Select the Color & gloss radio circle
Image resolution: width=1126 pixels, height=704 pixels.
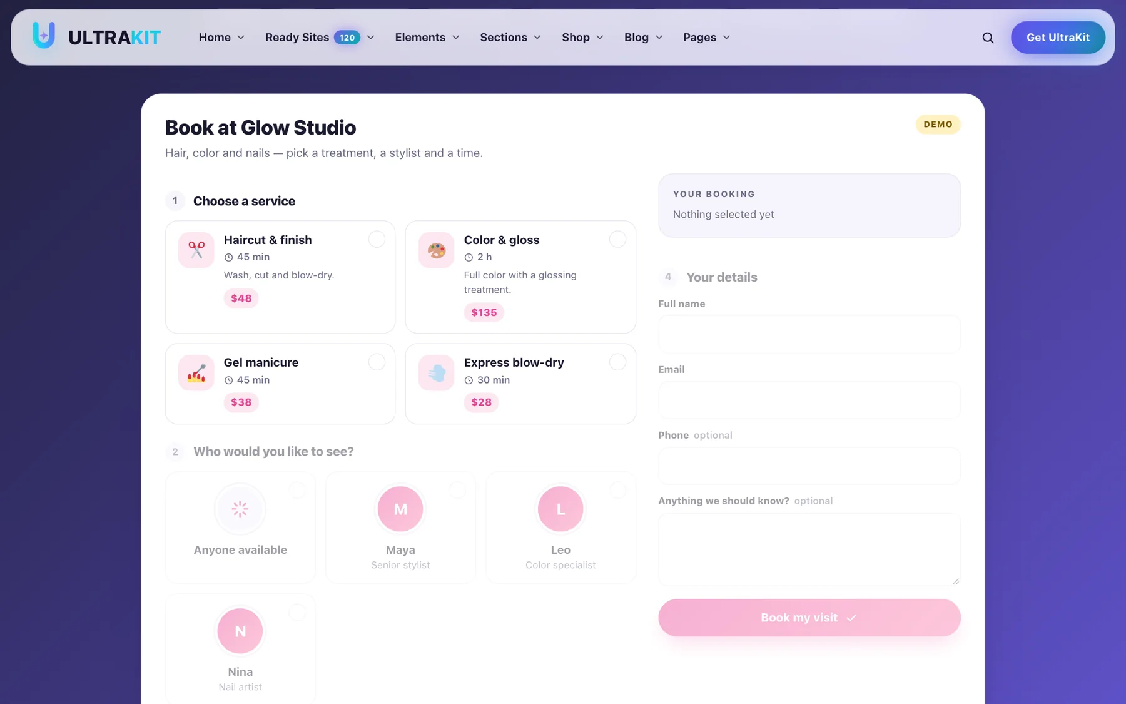[617, 239]
